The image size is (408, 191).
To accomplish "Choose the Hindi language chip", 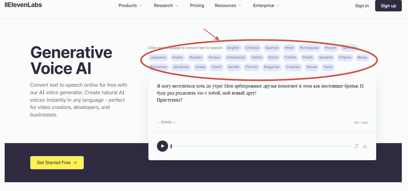I will pyautogui.click(x=289, y=48).
